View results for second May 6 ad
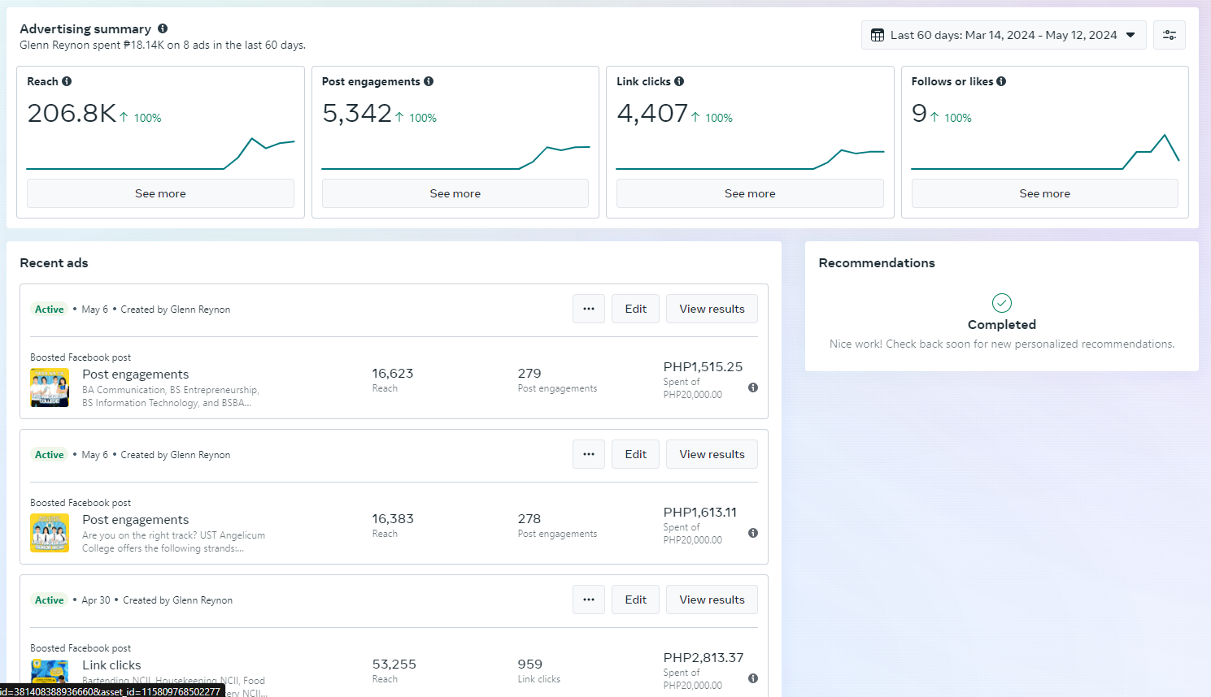This screenshot has width=1211, height=697. click(x=712, y=454)
